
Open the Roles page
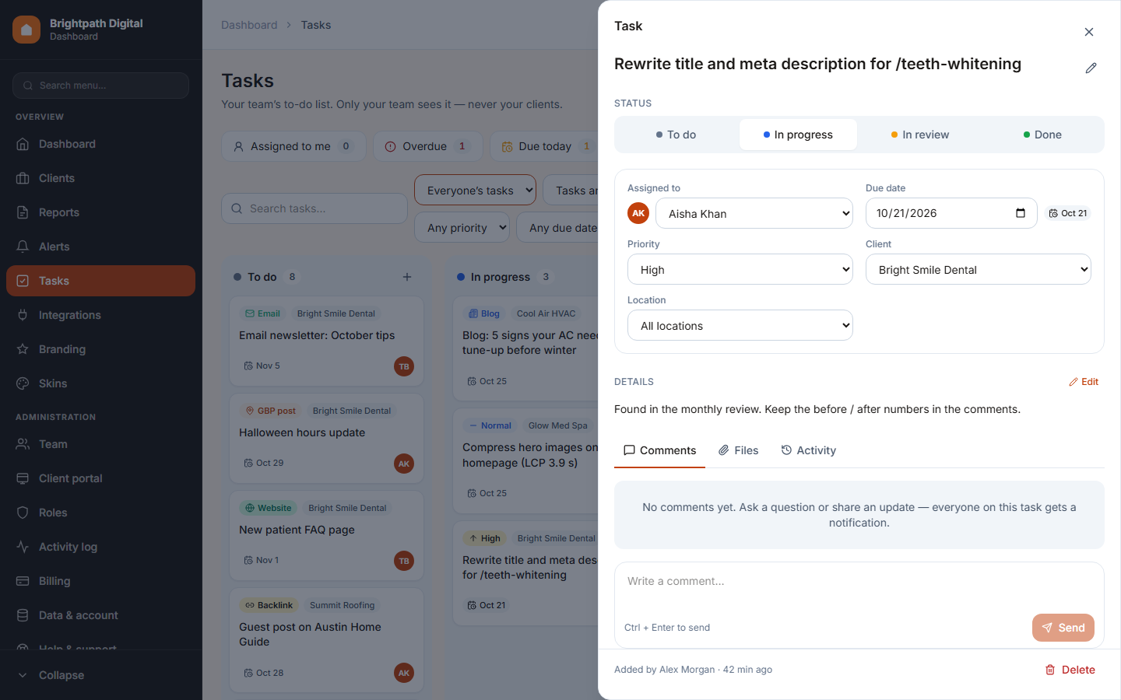click(100, 513)
